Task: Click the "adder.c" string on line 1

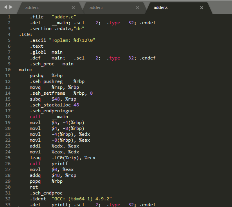Action: point(64,17)
